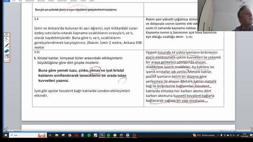Open Task View on the taskbar
Image resolution: width=253 pixels, height=142 pixels.
click(x=50, y=135)
